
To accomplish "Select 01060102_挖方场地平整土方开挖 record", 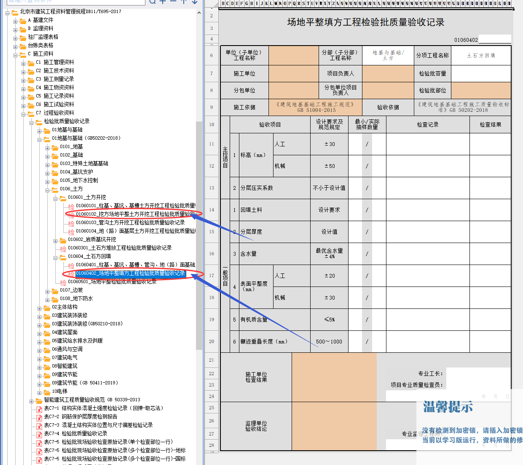I will pyautogui.click(x=135, y=214).
